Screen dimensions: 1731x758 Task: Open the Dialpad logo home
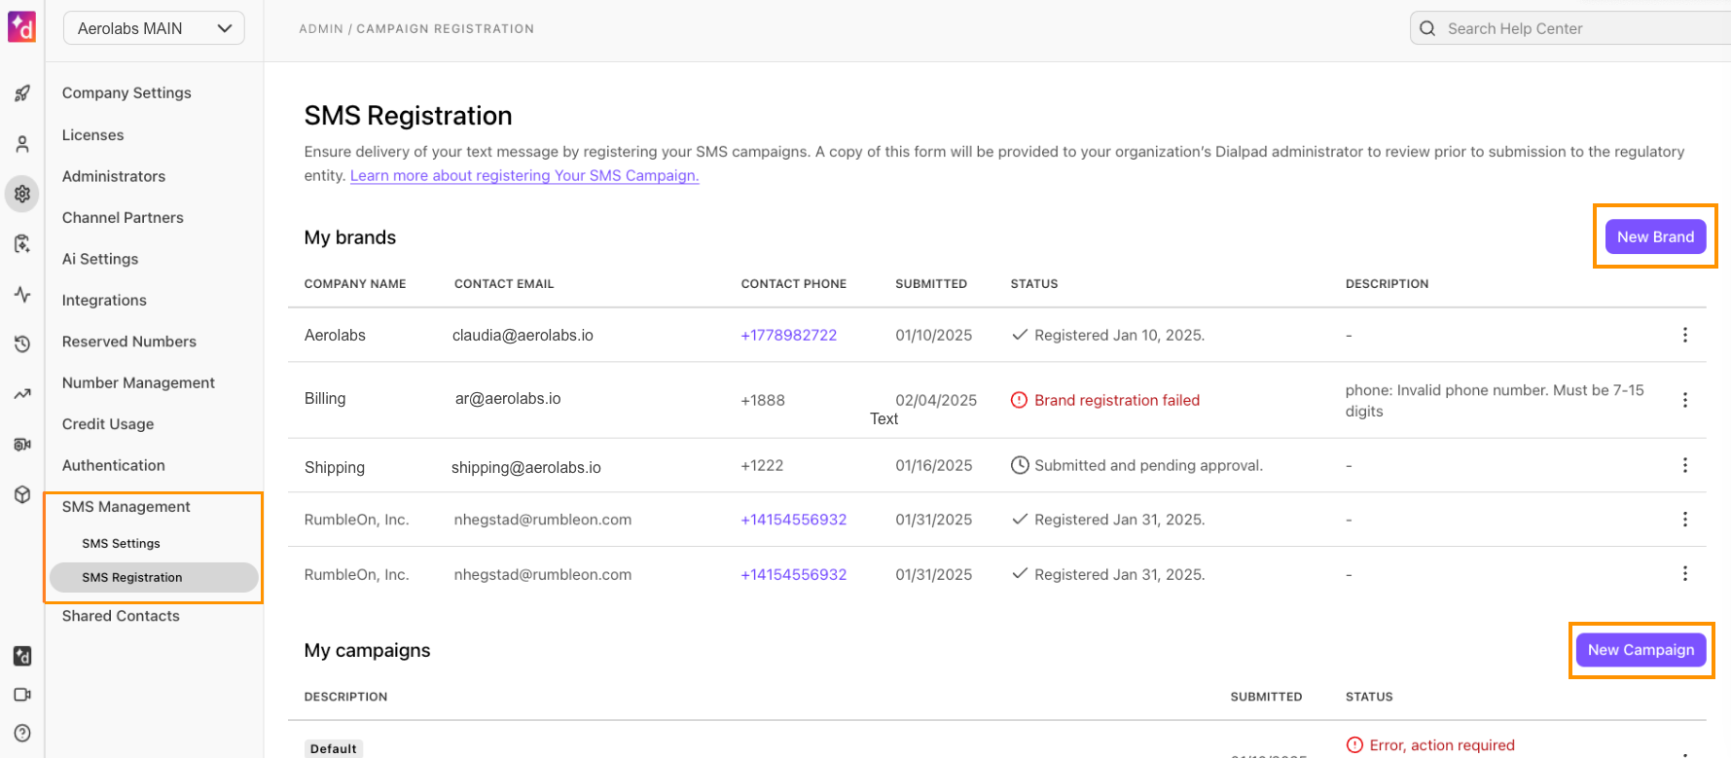21,27
